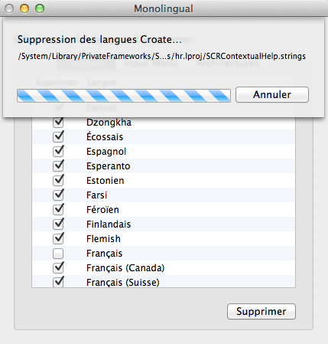Select the Finlandais row label
This screenshot has height=344, width=328.
(109, 224)
